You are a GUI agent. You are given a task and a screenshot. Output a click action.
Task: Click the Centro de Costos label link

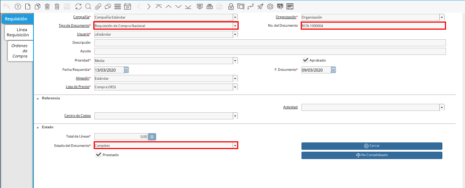pos(77,116)
